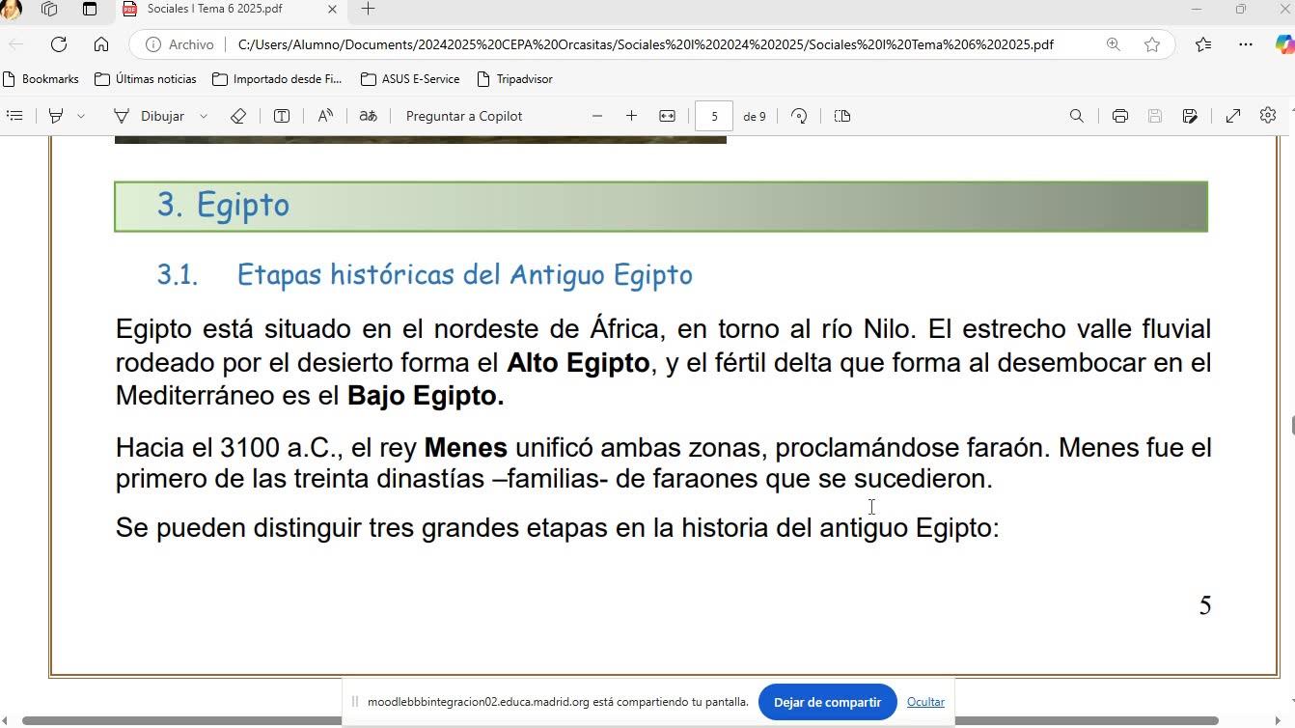Click the bold words "Alto Egipto"
This screenshot has height=728, width=1295.
point(578,362)
